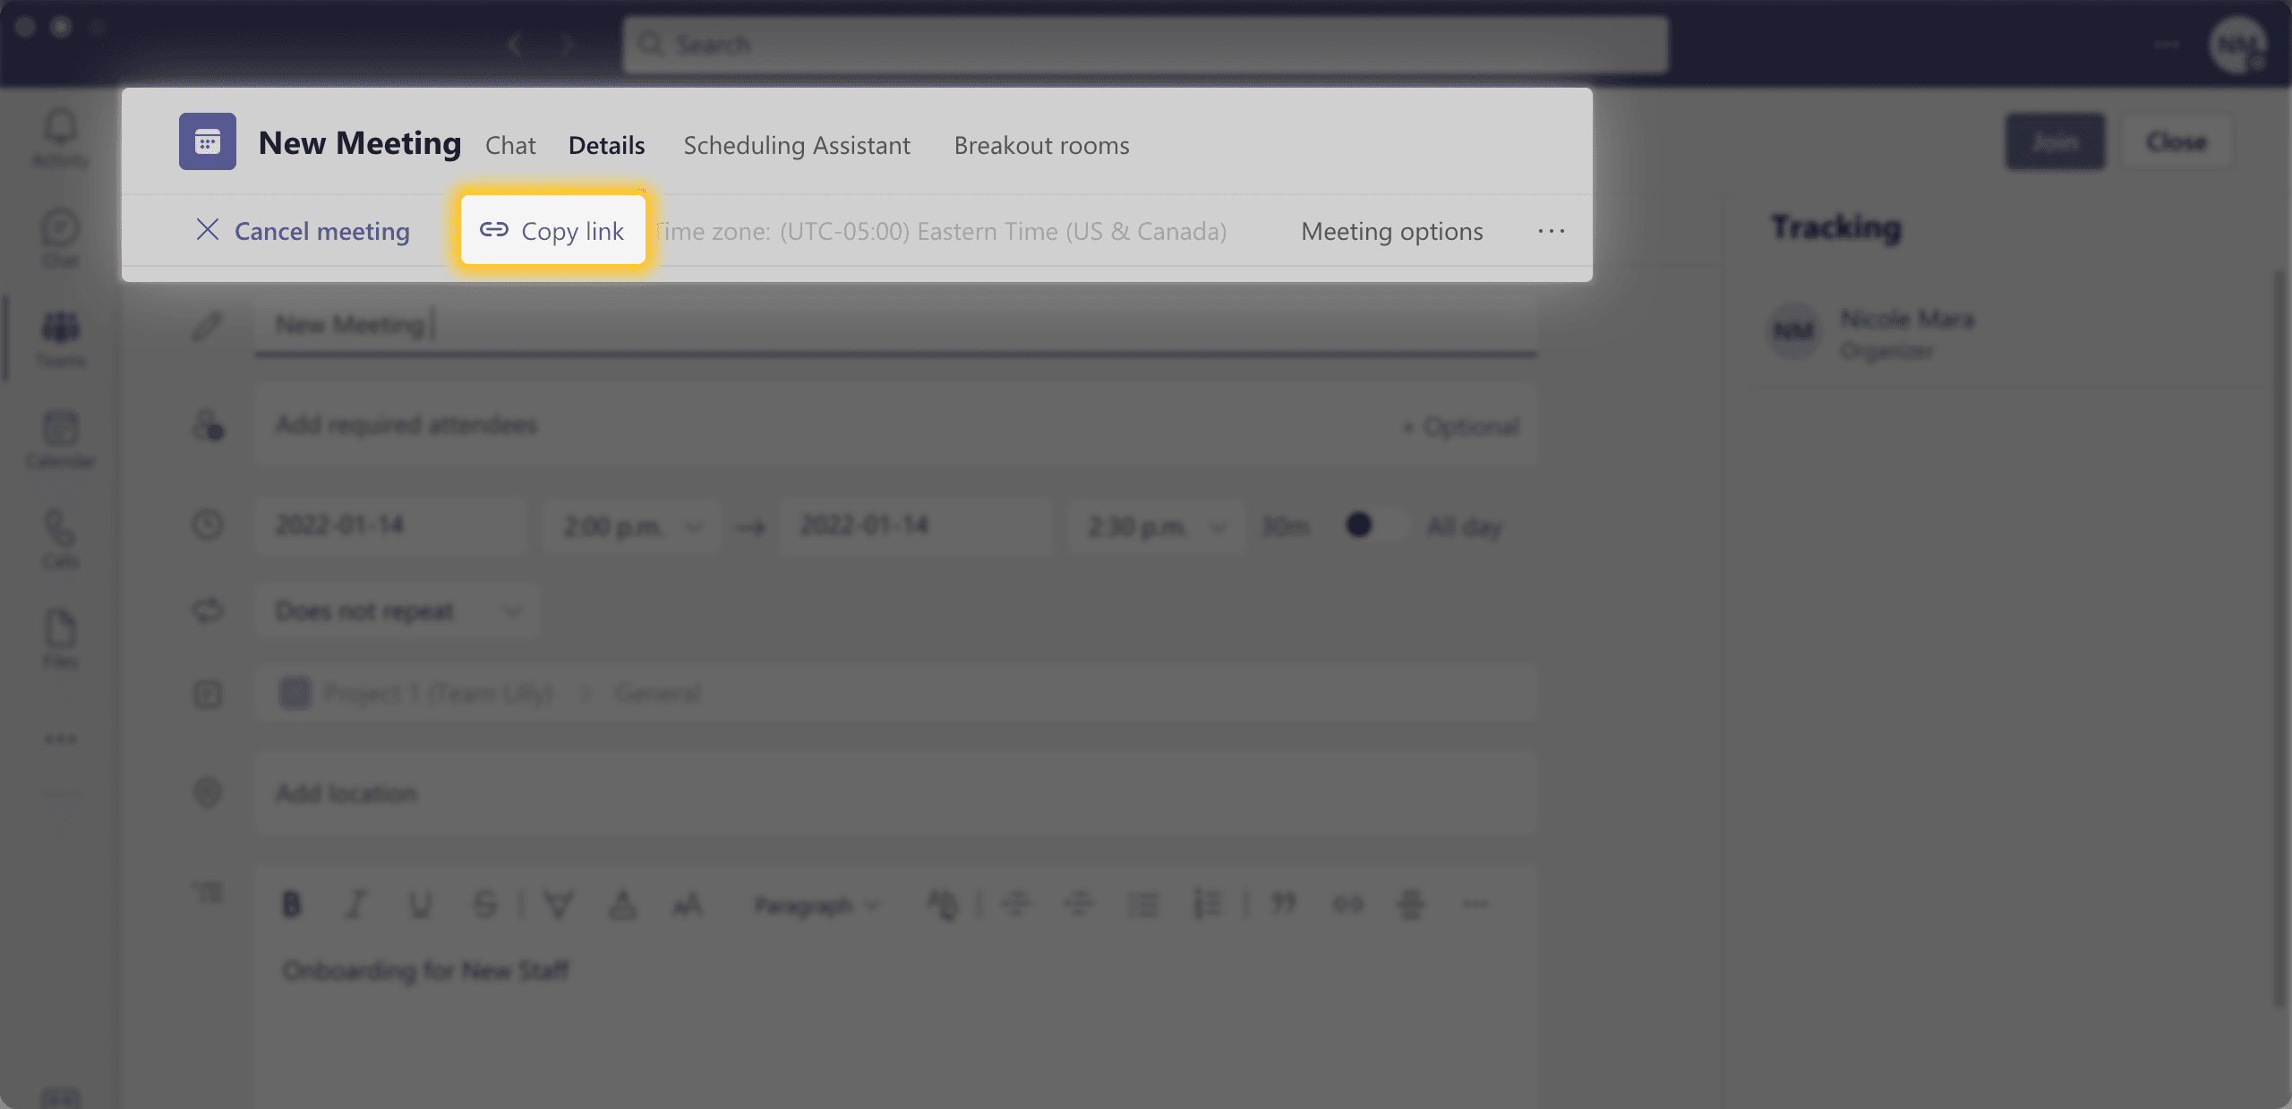The image size is (2292, 1109).
Task: Click the meeting title input field
Action: tap(896, 323)
